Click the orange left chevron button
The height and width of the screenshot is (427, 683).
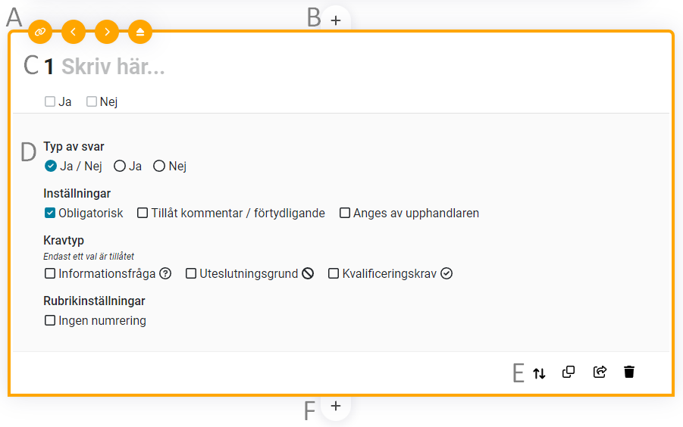coord(74,32)
